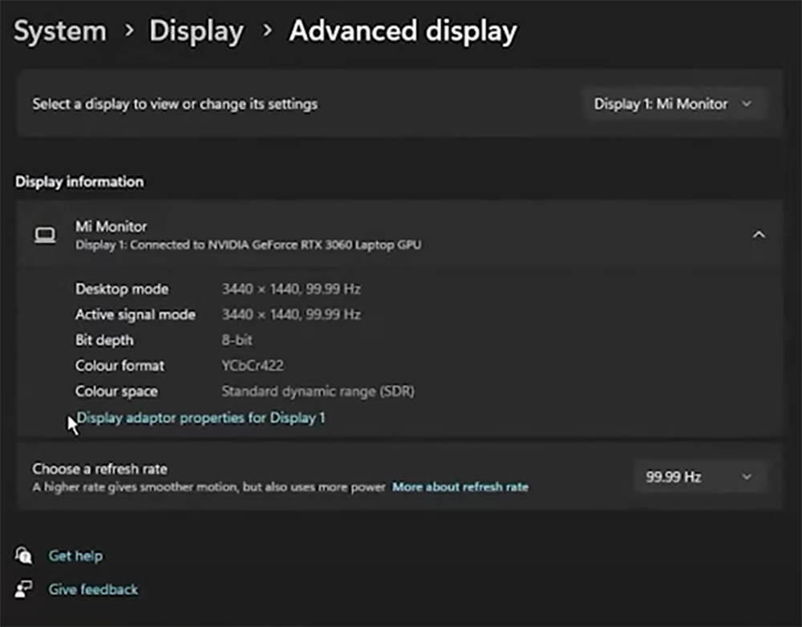Click the Give feedback person icon

click(x=23, y=589)
